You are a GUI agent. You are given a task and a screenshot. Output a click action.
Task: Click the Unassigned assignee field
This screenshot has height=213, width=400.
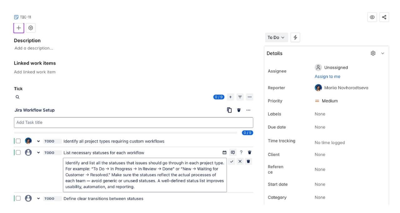[x=331, y=67]
